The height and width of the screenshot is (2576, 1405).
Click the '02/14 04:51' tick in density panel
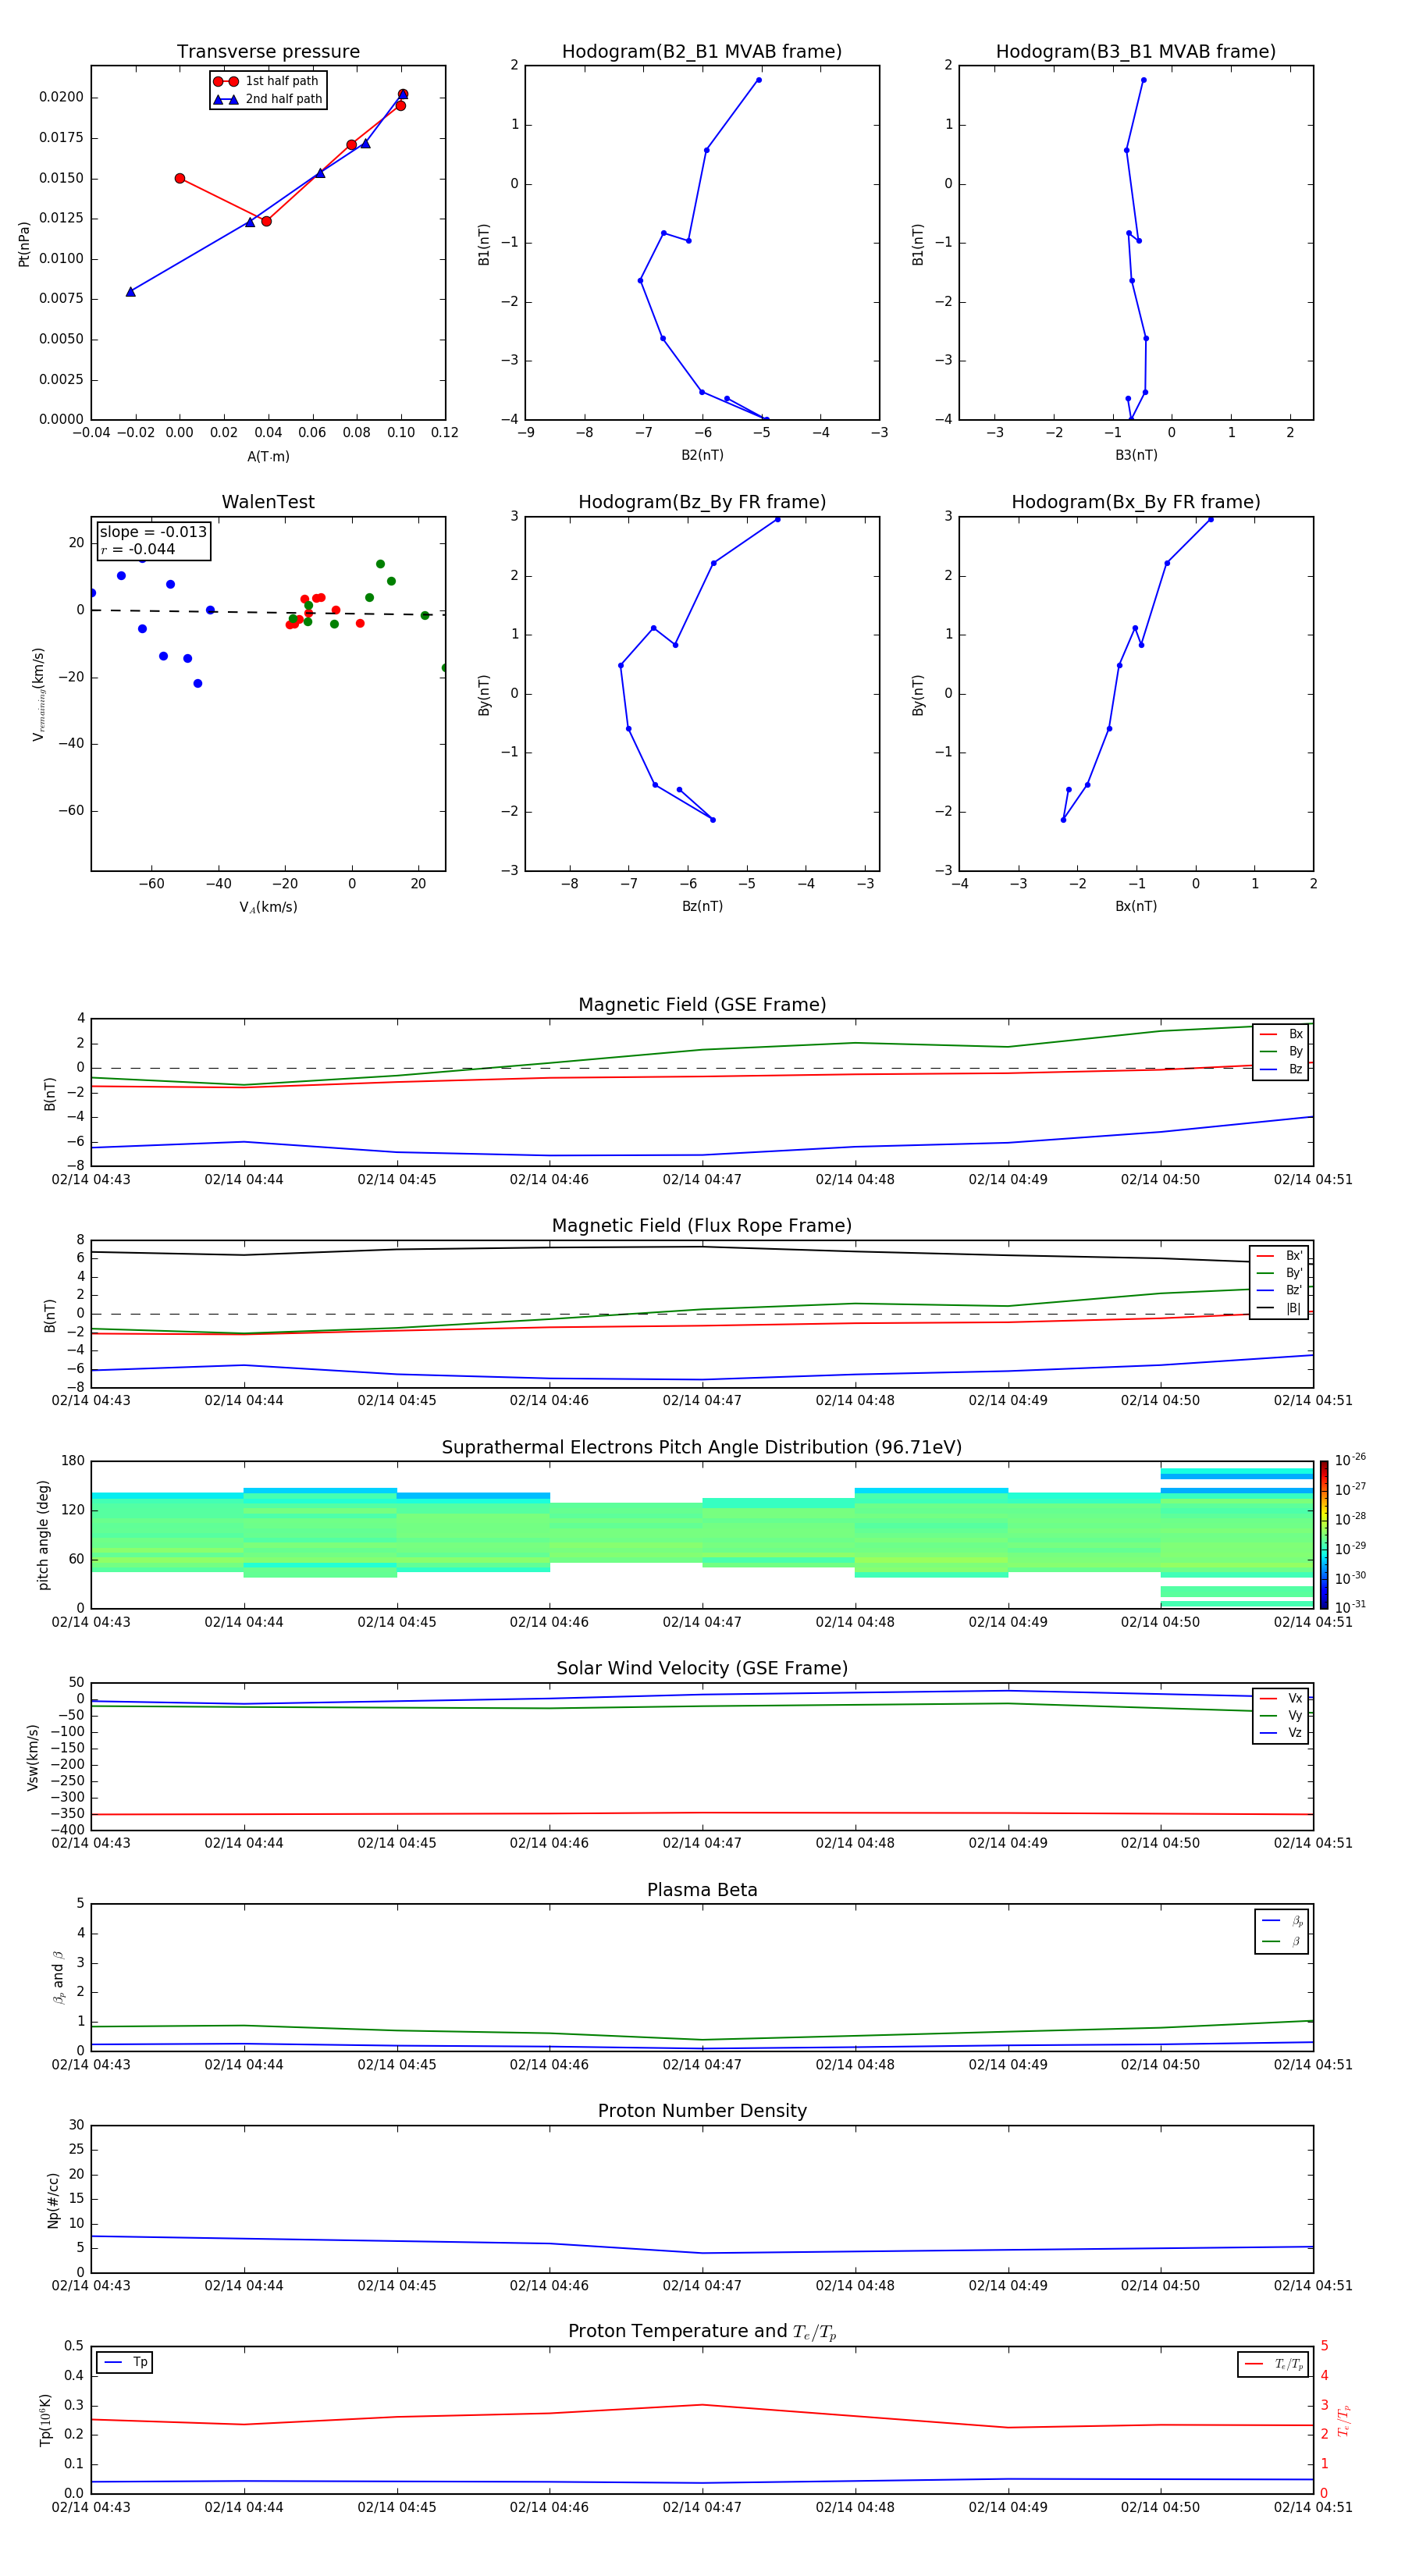[1313, 2286]
